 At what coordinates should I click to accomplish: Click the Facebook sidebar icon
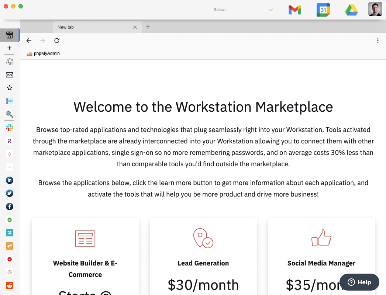(10, 206)
